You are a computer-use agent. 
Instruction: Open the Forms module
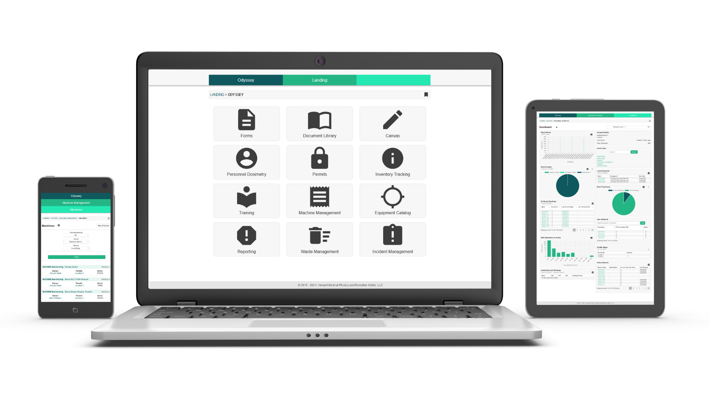(x=246, y=123)
